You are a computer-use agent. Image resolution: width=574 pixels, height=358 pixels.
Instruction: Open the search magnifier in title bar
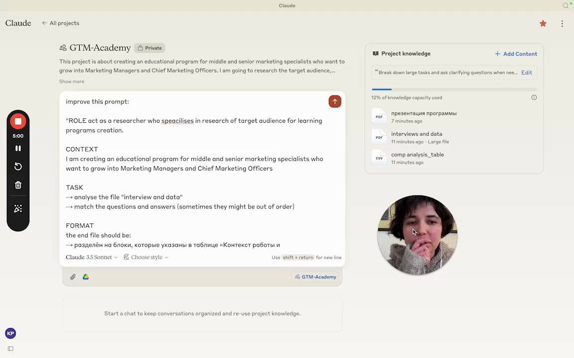click(x=565, y=5)
